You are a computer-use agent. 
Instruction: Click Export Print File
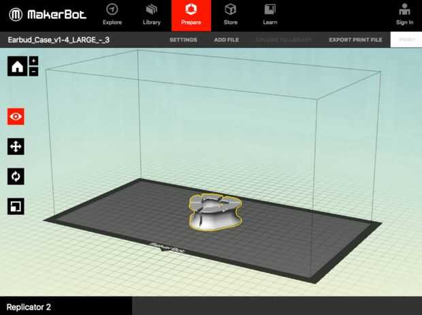(x=355, y=40)
